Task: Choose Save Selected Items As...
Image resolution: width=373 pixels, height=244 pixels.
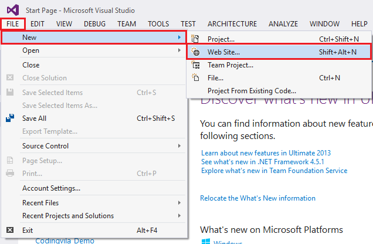Action: [93, 106]
